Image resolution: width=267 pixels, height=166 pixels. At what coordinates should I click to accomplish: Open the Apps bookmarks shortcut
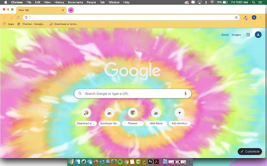8,24
